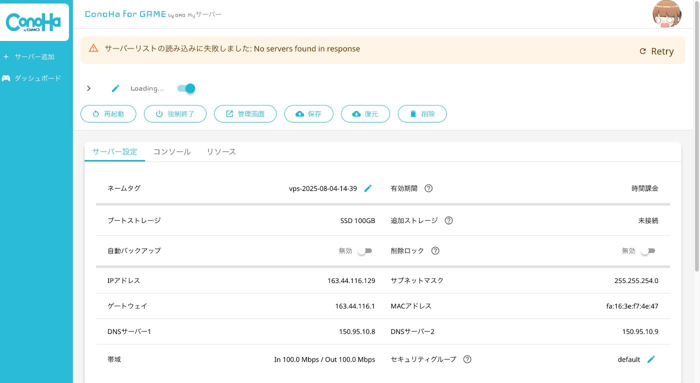700x383 pixels.
Task: Open help icon beside 有効期間
Action: tap(428, 188)
